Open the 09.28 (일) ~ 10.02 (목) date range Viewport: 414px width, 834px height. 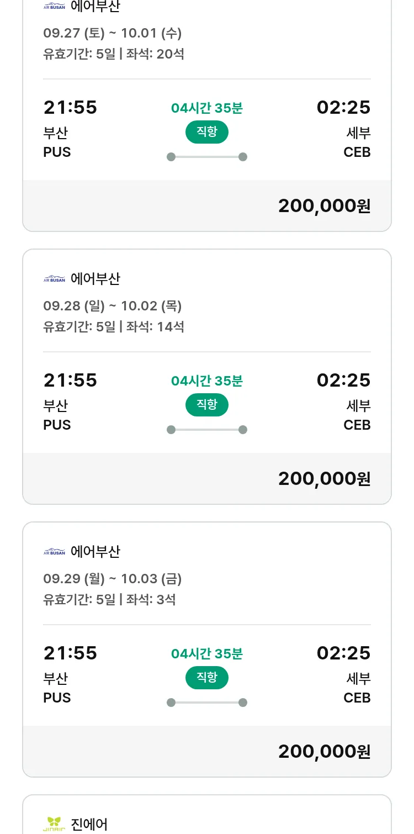click(x=113, y=306)
